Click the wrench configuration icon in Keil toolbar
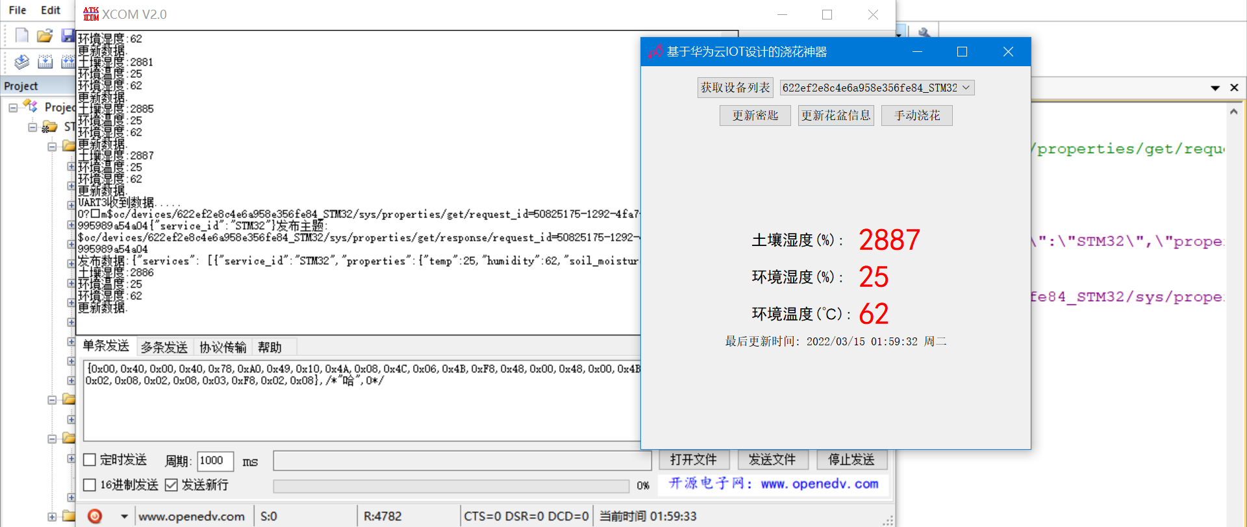1247x527 pixels. [924, 32]
